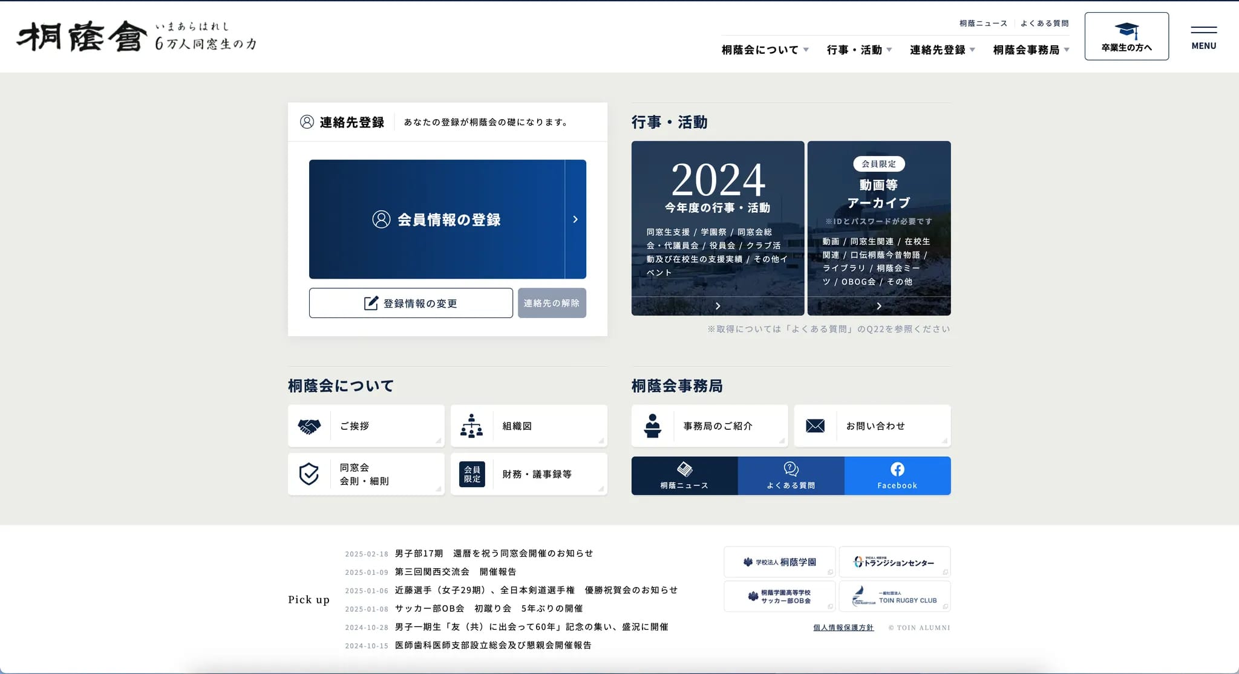The height and width of the screenshot is (674, 1239).
Task: Open the 個人情報保護方針 link
Action: click(843, 627)
